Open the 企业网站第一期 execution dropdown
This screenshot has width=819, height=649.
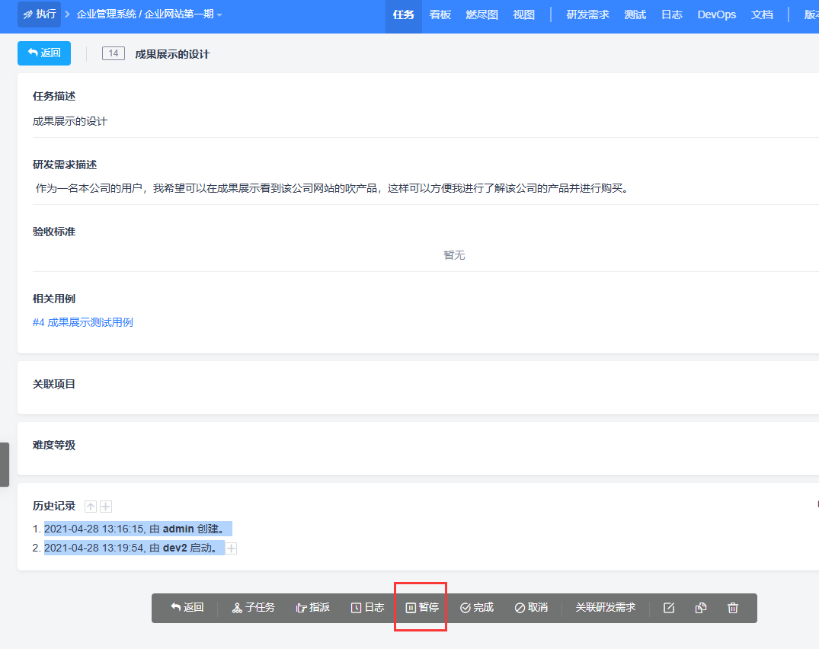(x=187, y=14)
